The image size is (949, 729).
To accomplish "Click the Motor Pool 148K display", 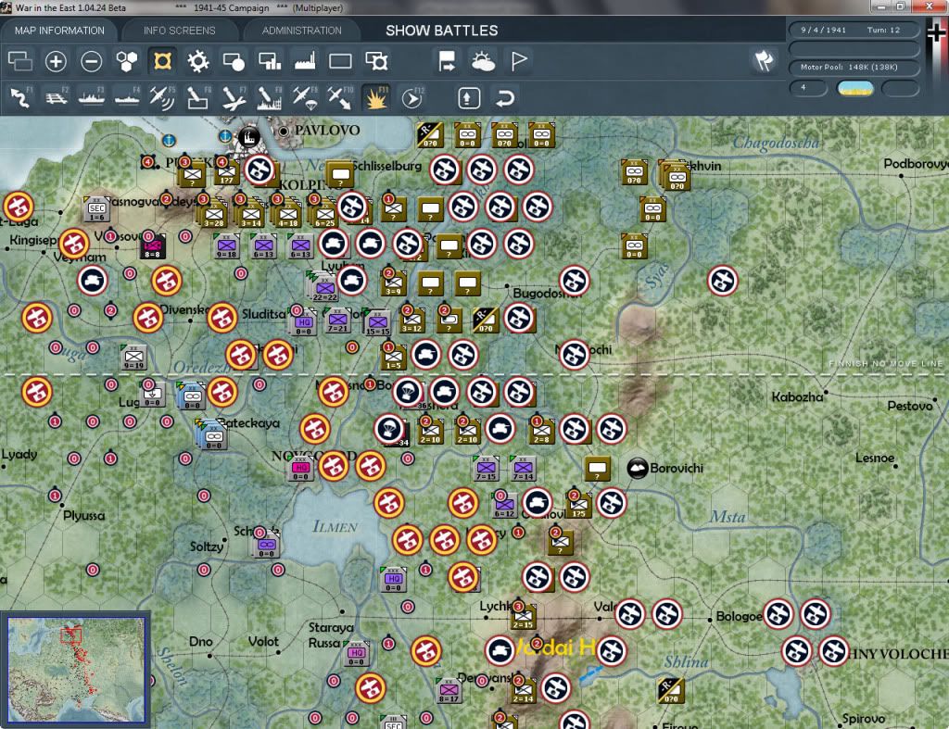I will coord(854,67).
